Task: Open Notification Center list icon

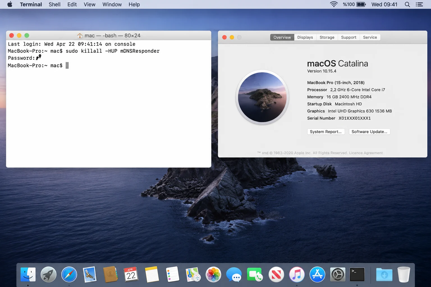Action: (x=419, y=4)
